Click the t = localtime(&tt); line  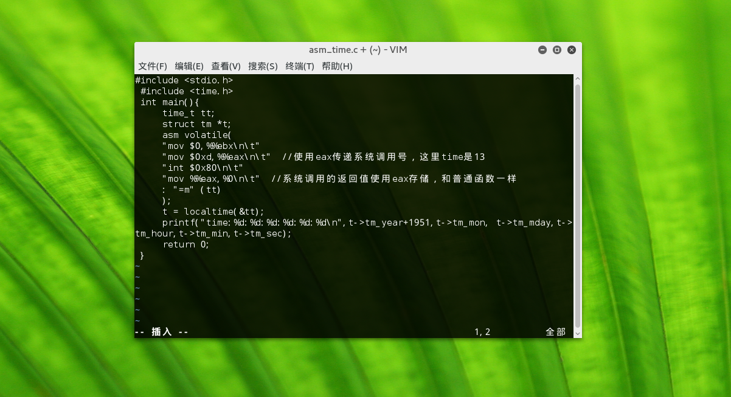pos(213,212)
